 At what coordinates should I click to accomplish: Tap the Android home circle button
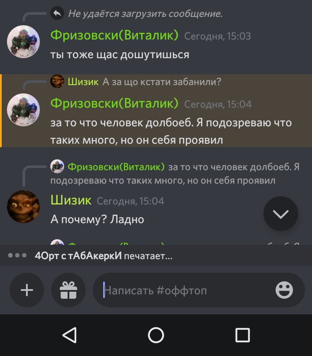[156, 335]
